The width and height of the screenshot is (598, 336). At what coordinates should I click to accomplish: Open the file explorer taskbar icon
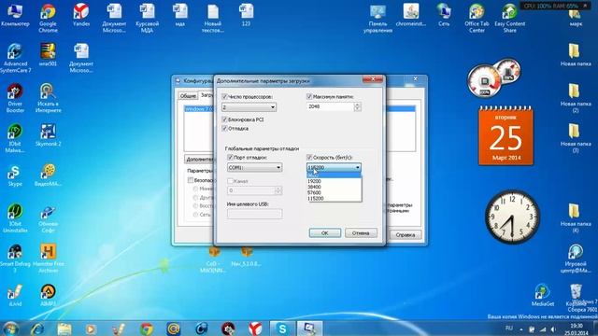(x=64, y=329)
